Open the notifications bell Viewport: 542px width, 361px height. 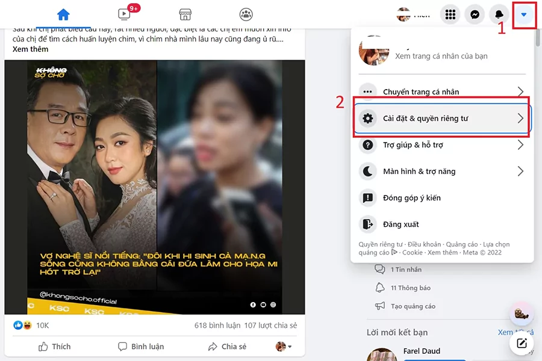(x=499, y=14)
